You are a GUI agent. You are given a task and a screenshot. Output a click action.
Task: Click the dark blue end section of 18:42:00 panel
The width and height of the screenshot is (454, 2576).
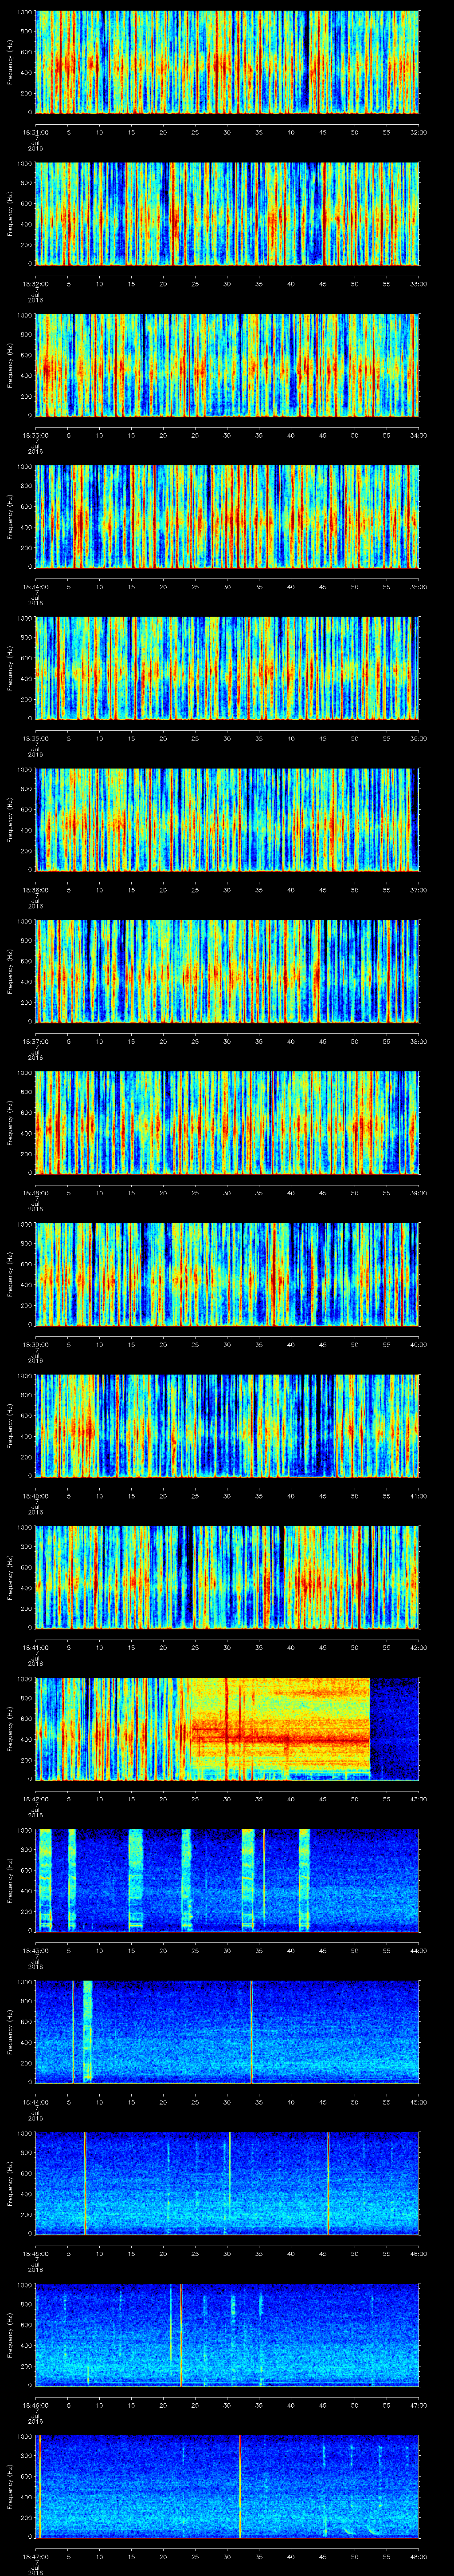tap(394, 1728)
